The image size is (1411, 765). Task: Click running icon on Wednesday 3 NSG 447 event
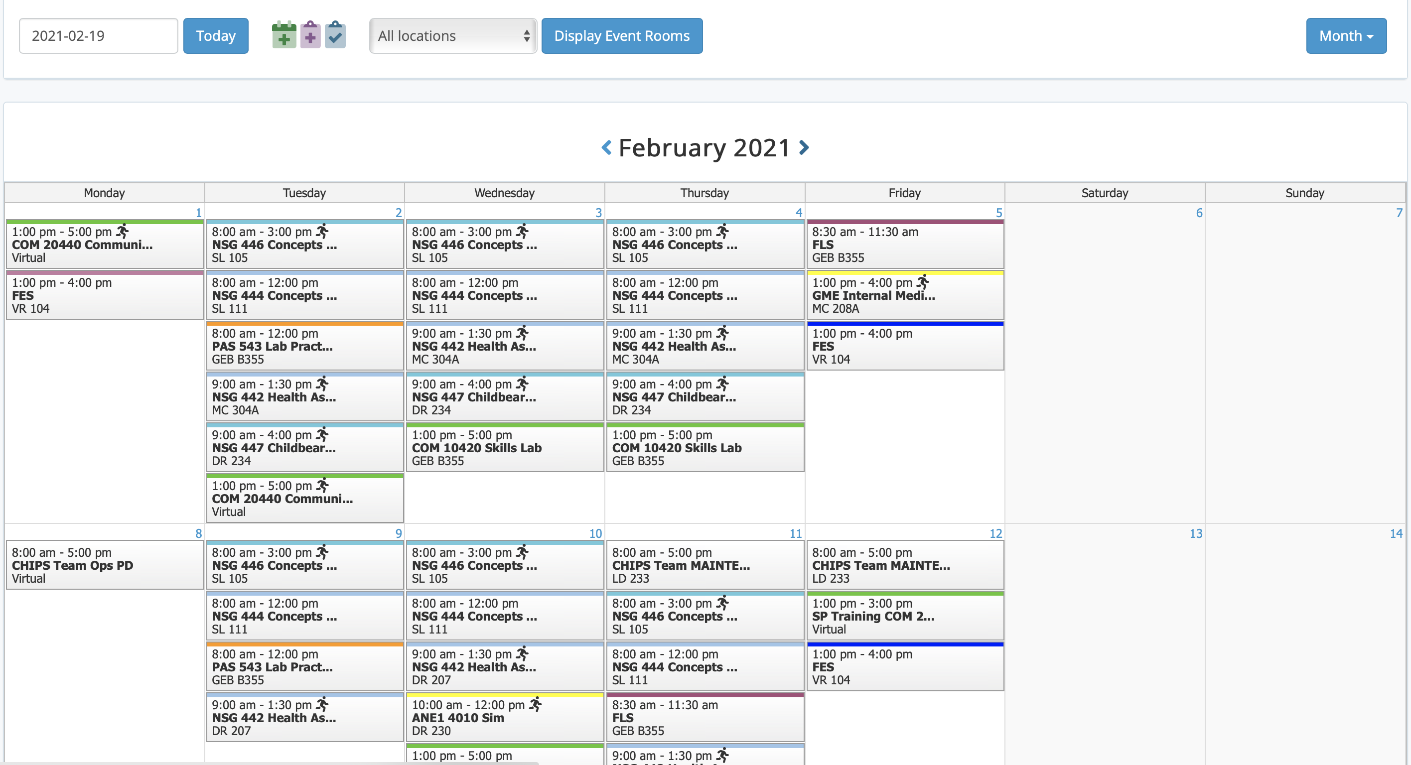point(522,383)
